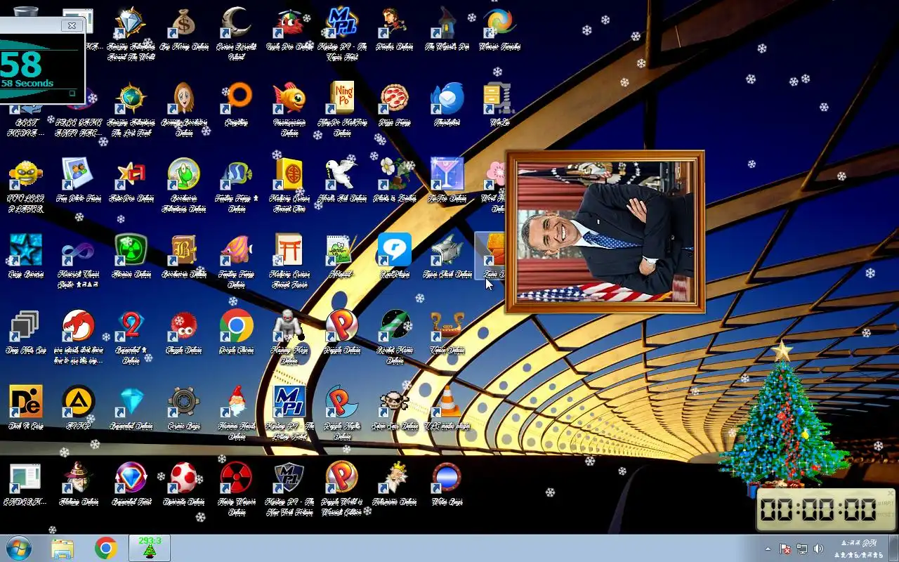
Task: Open Mahjong Escape Ancient China tile icon
Action: click(x=289, y=174)
